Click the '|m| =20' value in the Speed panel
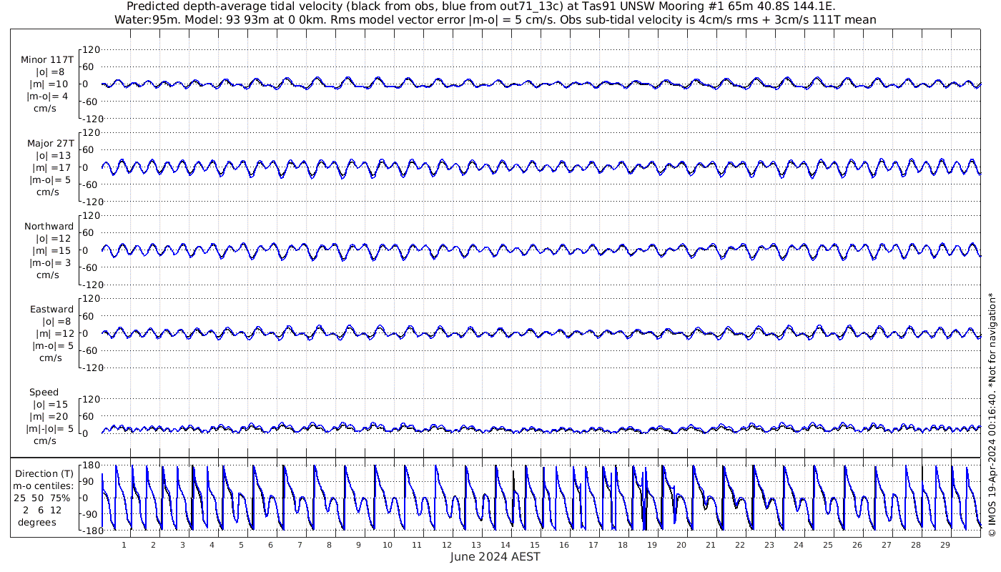Image resolution: width=1001 pixels, height=572 pixels. [50, 417]
